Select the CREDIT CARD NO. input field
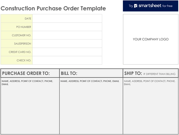 (67, 52)
